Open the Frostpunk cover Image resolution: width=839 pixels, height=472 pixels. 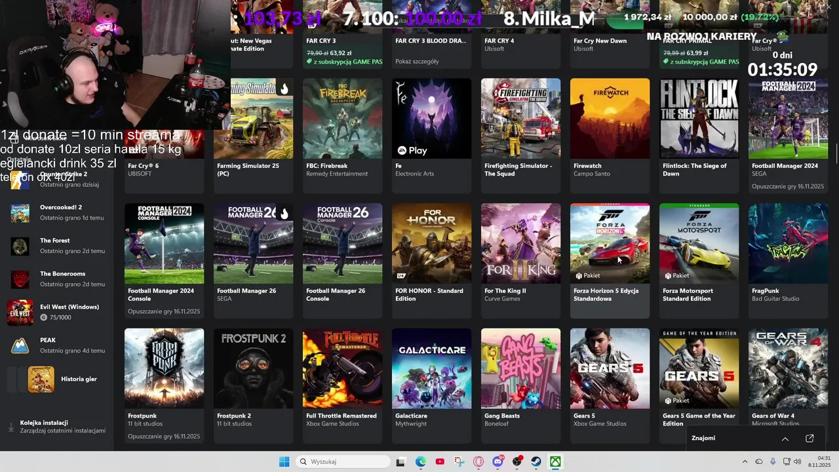pyautogui.click(x=164, y=368)
